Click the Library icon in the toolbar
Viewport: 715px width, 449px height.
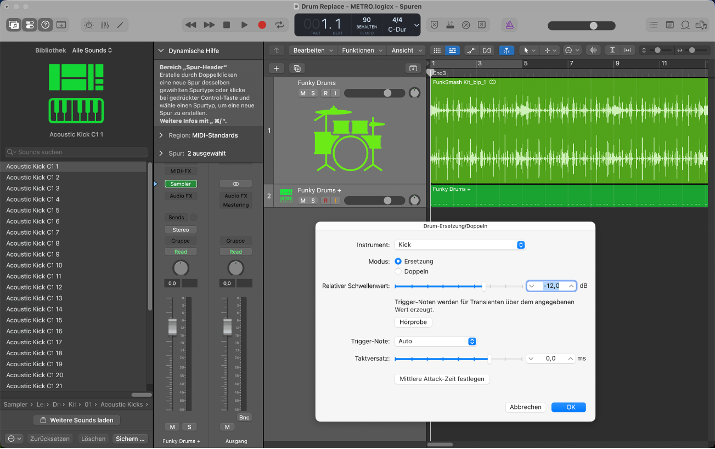14,25
